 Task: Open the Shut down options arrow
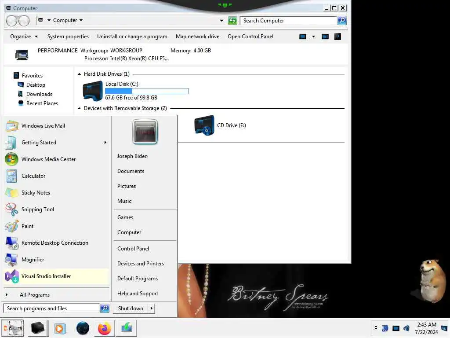click(151, 309)
